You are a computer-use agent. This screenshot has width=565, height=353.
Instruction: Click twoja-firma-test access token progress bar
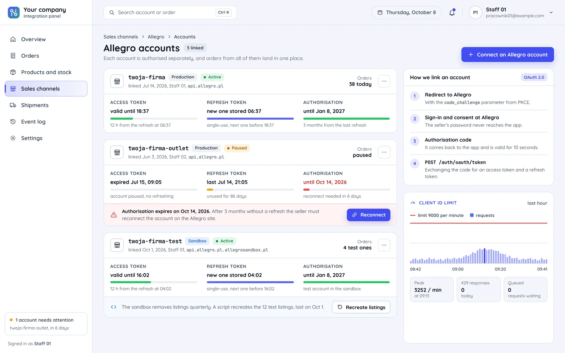point(154,282)
